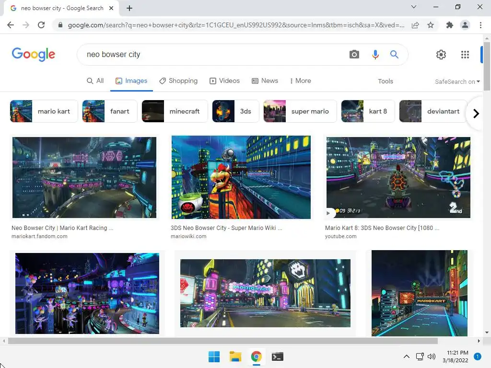Switch to the Videos tab
The width and height of the screenshot is (491, 368).
[x=224, y=80]
